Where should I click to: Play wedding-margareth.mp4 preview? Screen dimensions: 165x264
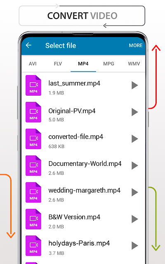[135, 192]
